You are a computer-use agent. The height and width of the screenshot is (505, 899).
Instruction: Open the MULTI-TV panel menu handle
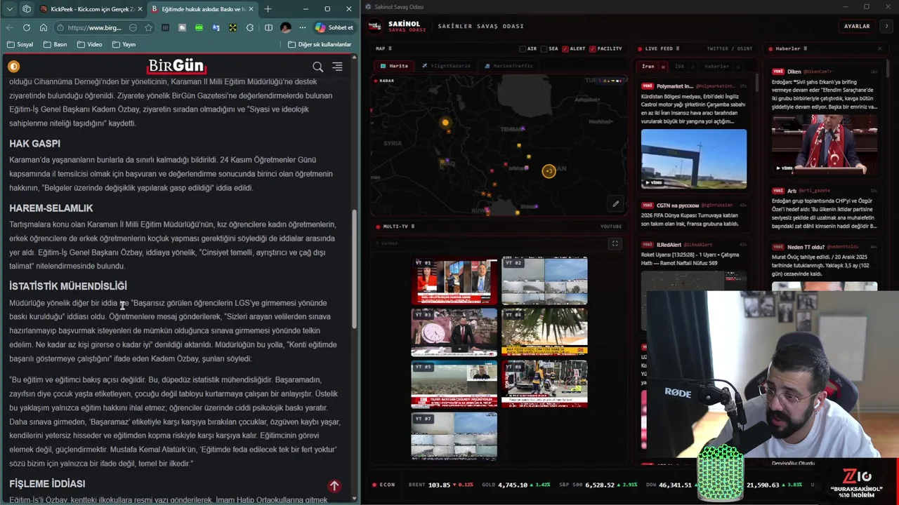point(412,227)
